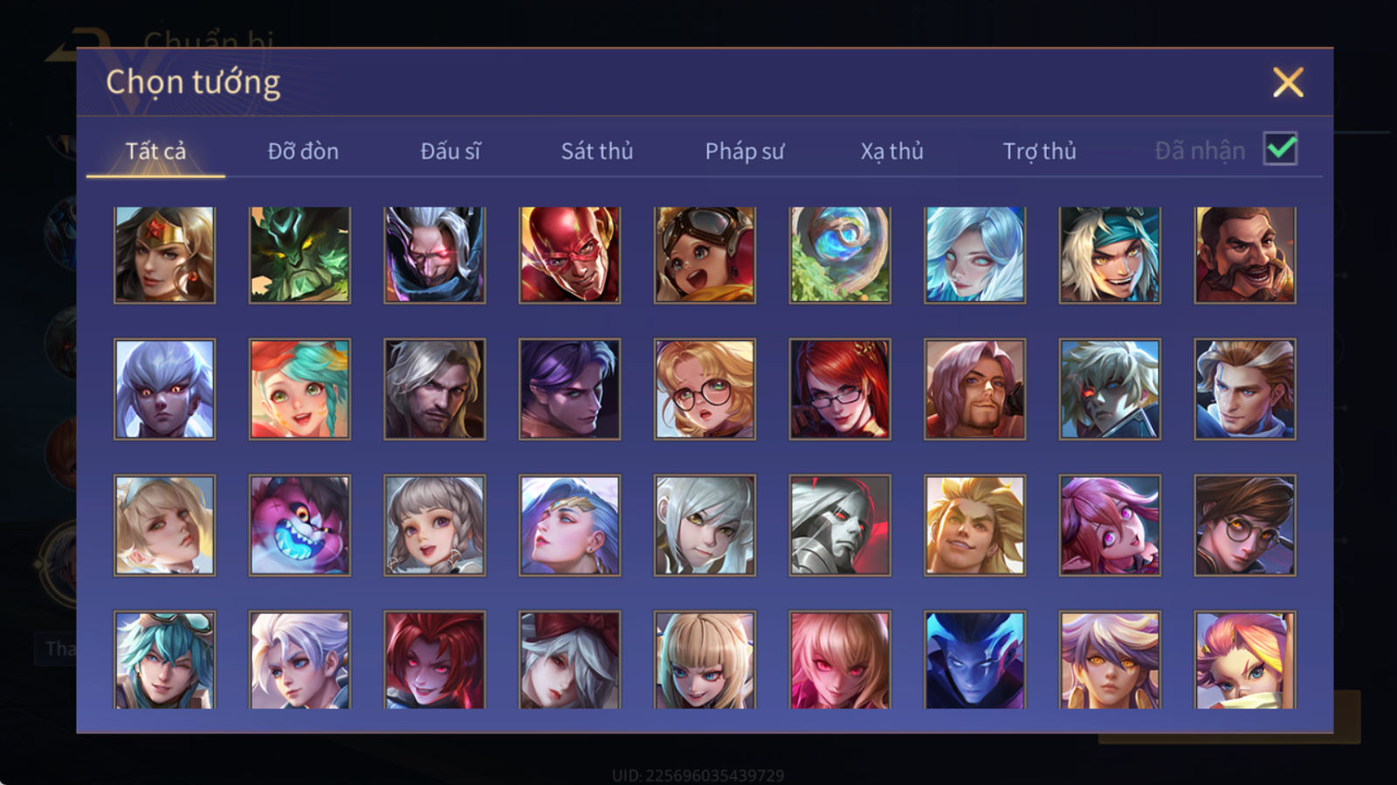This screenshot has width=1397, height=785.
Task: Choose the blonde girl with round glasses
Action: [x=705, y=389]
